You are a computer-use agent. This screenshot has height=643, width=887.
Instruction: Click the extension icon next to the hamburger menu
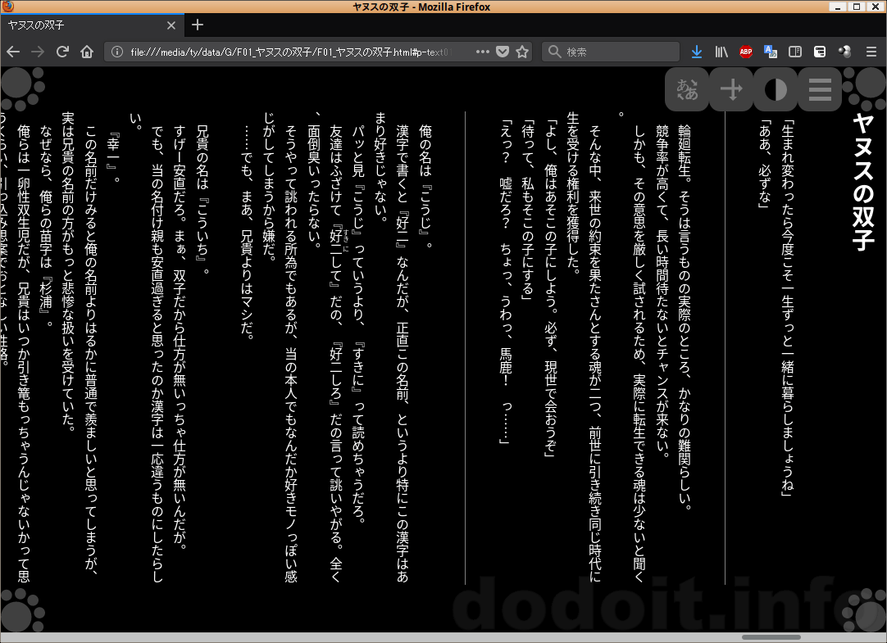[x=844, y=52]
